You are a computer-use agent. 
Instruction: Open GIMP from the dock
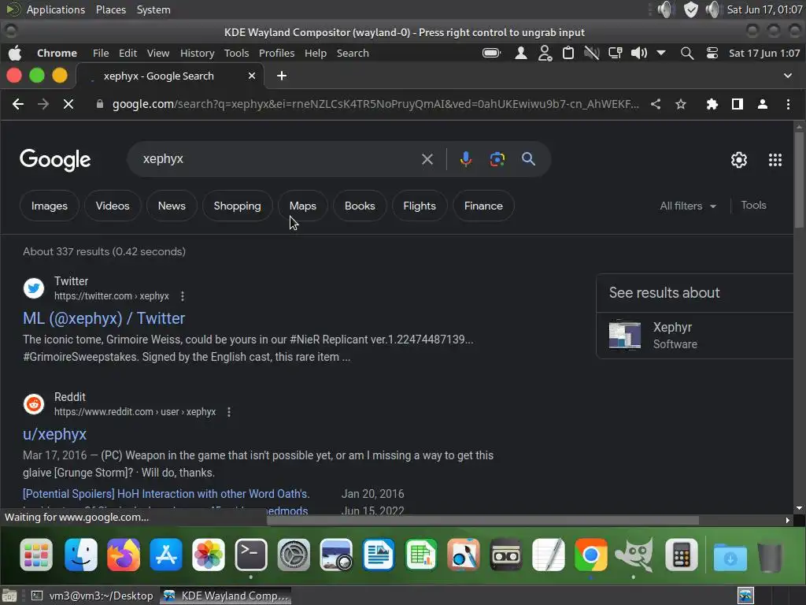(x=634, y=555)
